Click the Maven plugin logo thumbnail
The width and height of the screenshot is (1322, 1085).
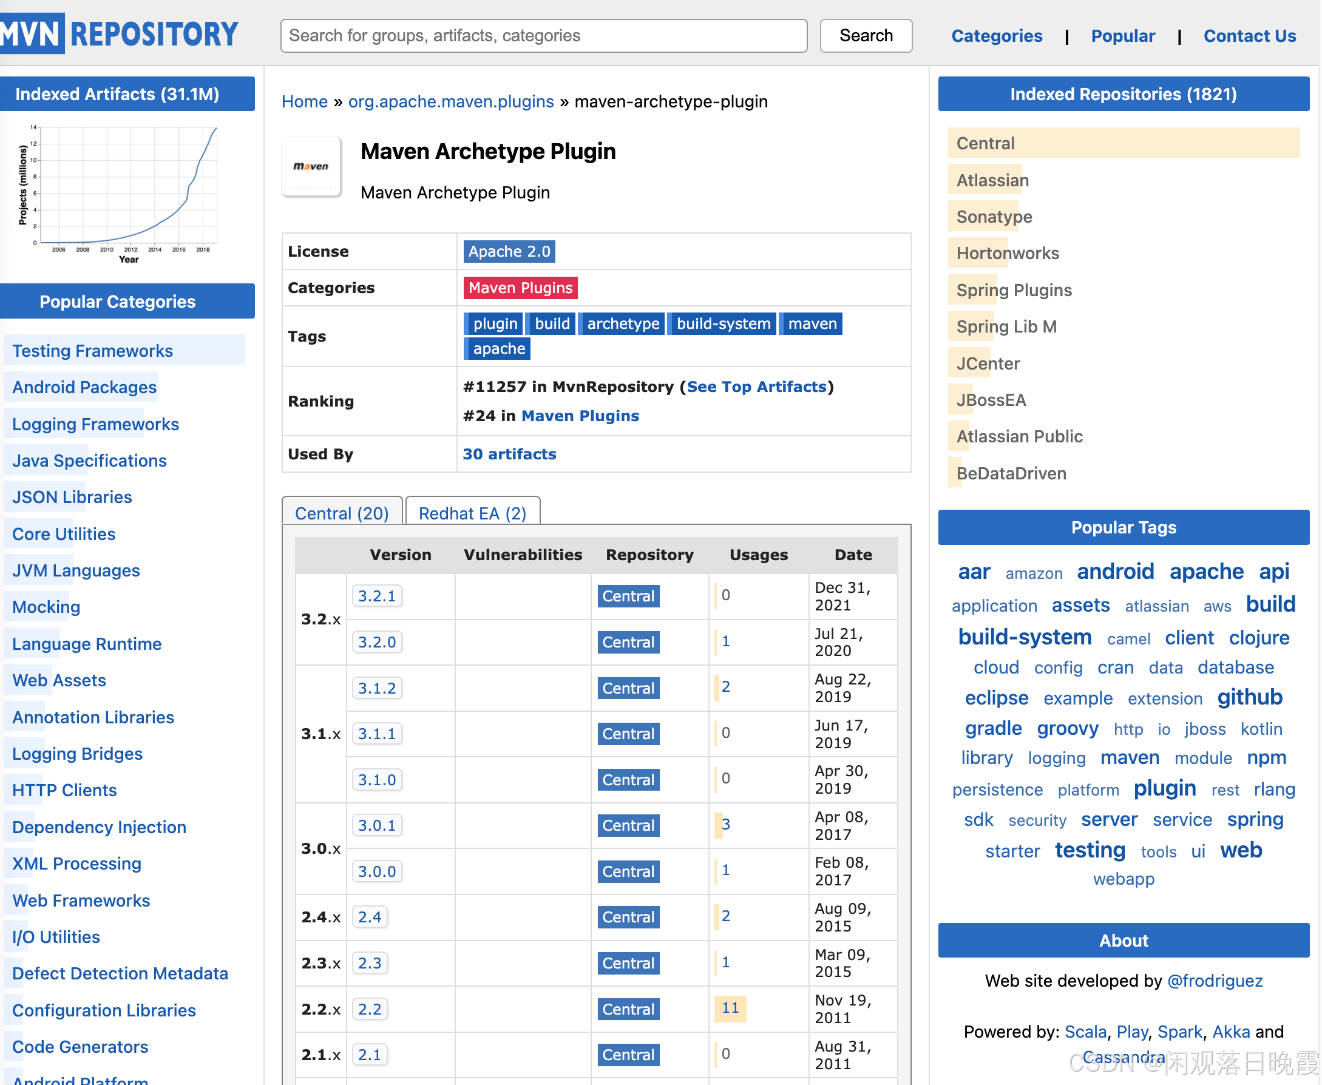pos(311,167)
